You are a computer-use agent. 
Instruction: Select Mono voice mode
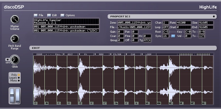click(19, 81)
